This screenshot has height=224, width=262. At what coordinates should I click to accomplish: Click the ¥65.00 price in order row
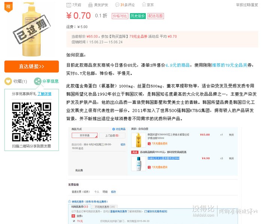(205, 135)
